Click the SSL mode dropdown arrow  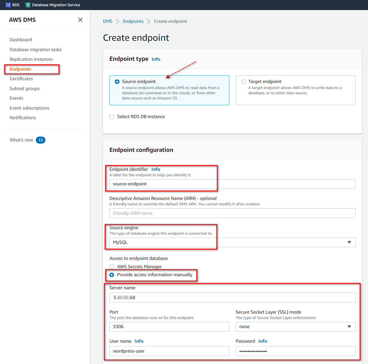[349, 327]
